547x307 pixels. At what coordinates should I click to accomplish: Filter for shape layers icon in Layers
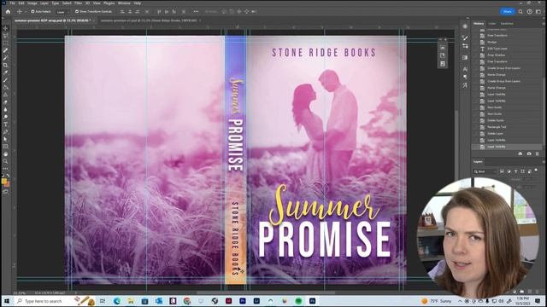522,171
